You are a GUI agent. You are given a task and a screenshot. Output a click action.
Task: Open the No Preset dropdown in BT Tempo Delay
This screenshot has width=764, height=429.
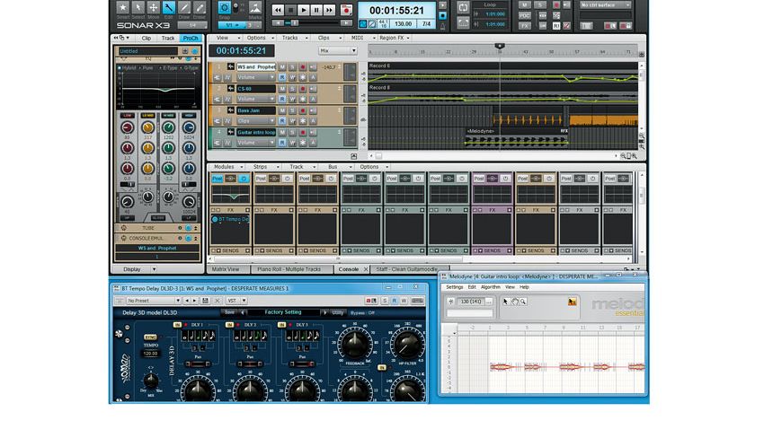pos(154,301)
